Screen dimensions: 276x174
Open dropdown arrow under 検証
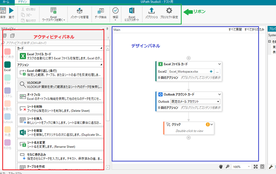click(116, 20)
